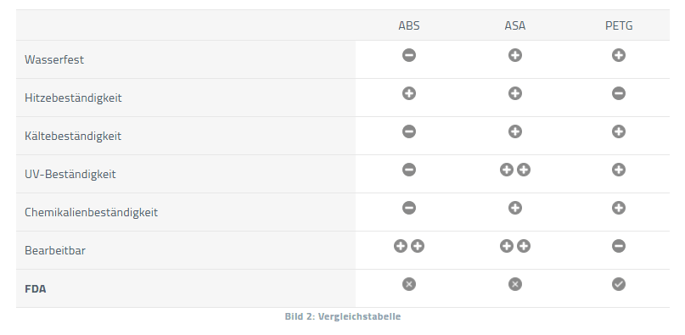Click the plus icon for ASA Wasserfest
685x335 pixels.
(x=515, y=55)
